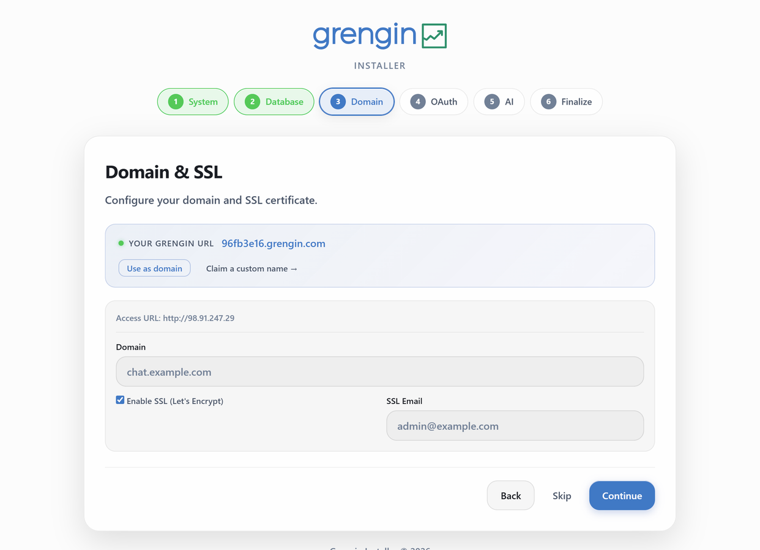Click the green status dot
This screenshot has width=760, height=550.
121,243
